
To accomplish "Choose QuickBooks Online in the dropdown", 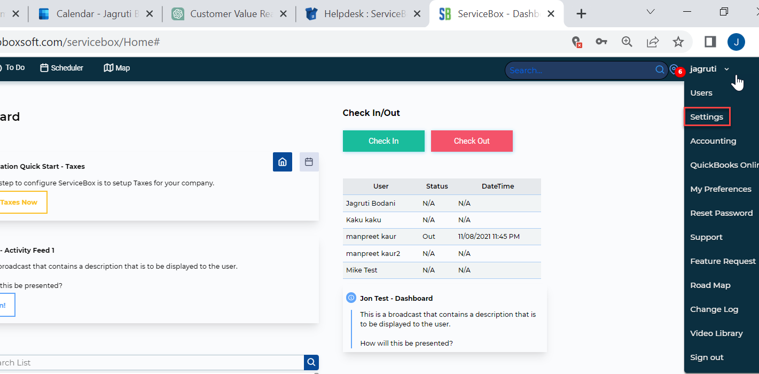I will tap(724, 165).
